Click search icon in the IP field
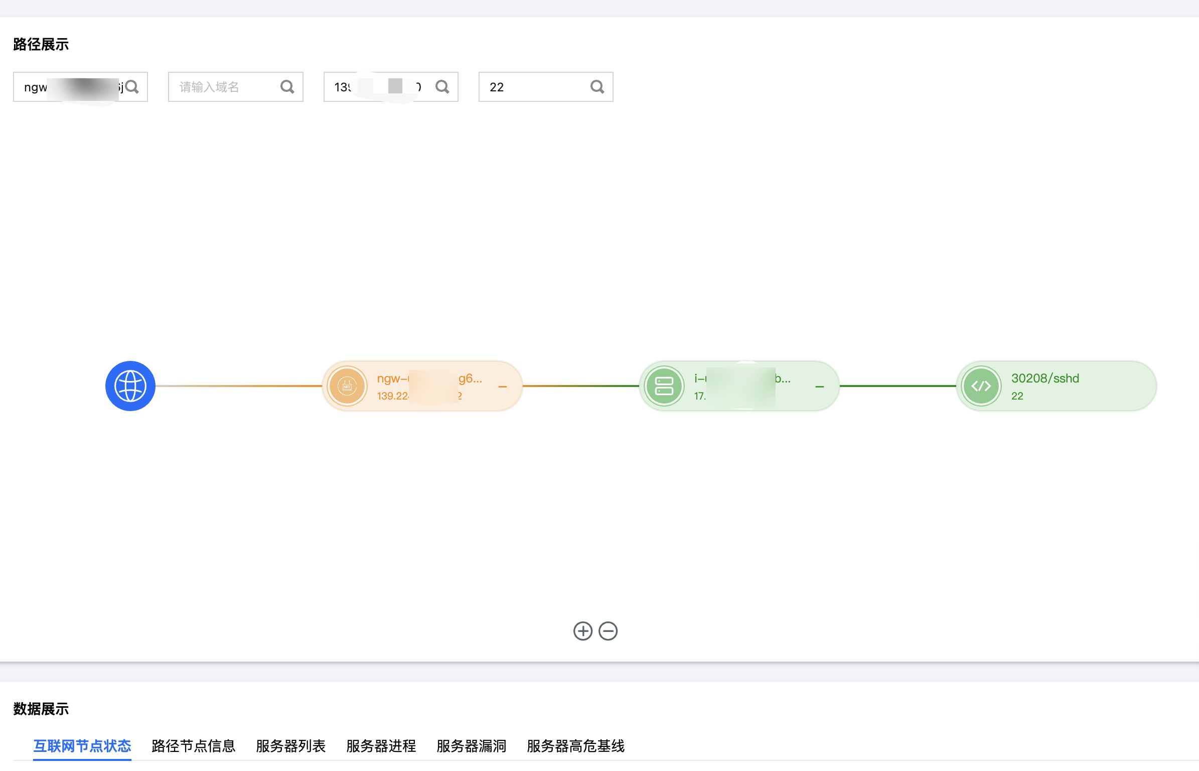The image size is (1199, 771). (442, 87)
